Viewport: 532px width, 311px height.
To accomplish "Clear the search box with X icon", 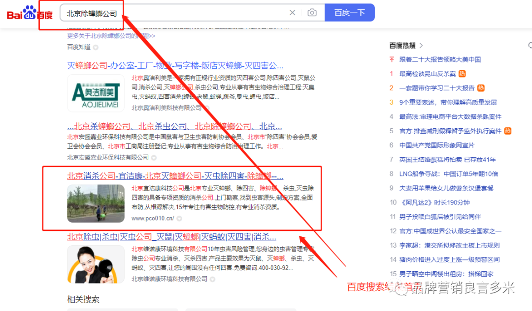I will (292, 13).
